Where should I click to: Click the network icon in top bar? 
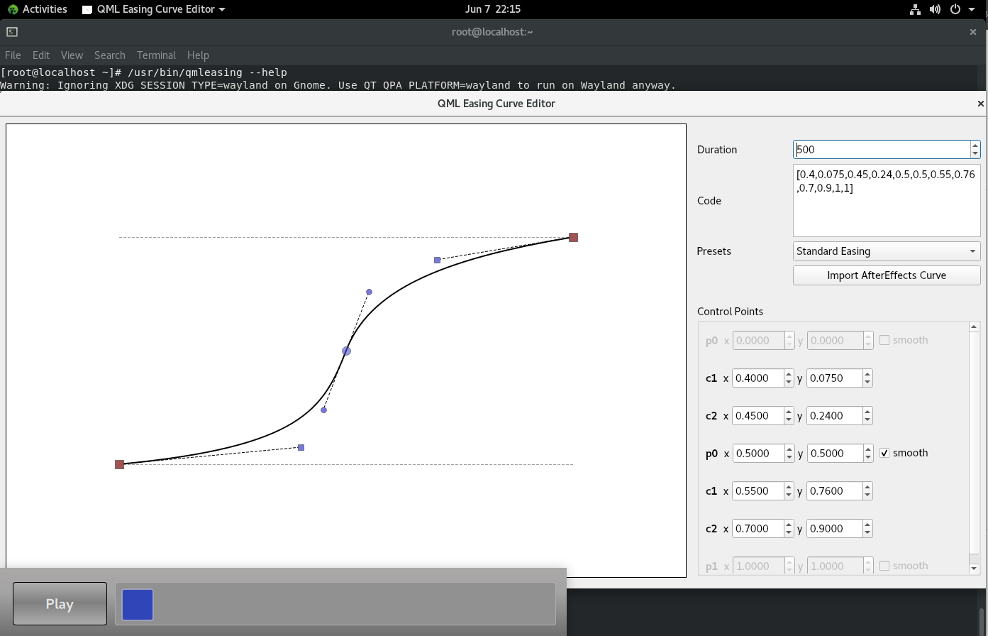coord(915,9)
